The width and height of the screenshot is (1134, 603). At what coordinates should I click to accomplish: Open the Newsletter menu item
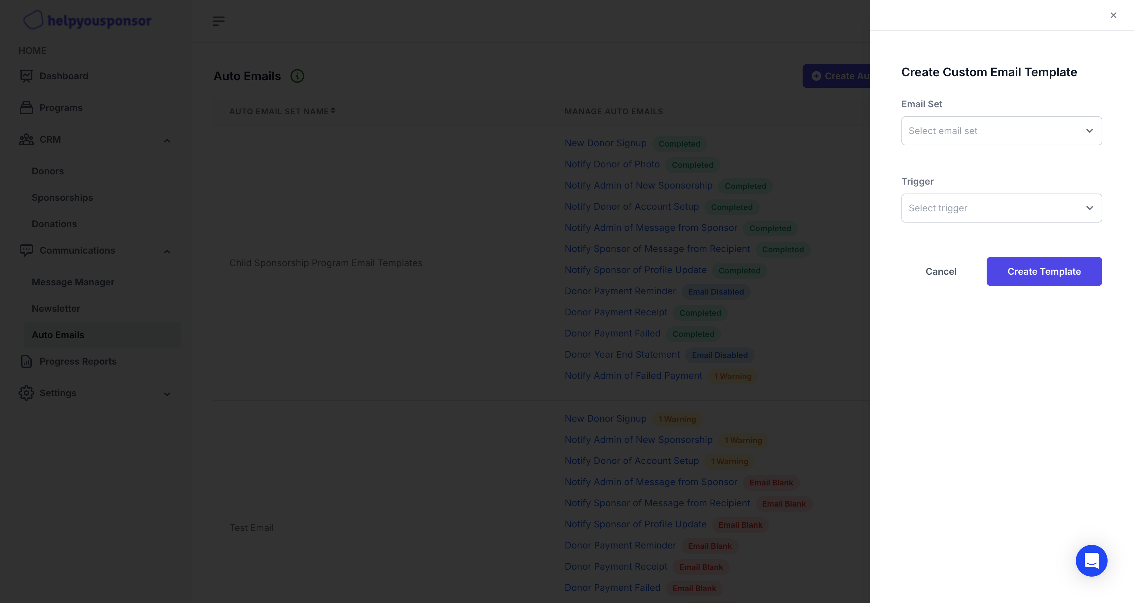pos(56,308)
